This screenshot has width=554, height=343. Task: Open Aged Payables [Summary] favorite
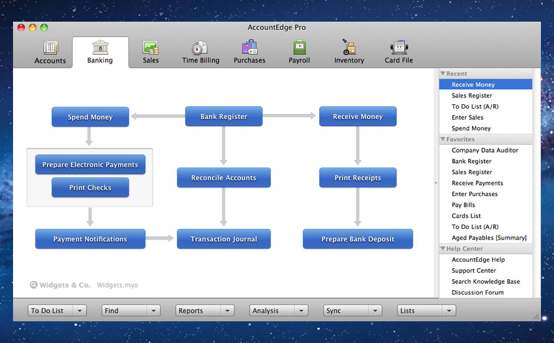pos(486,238)
